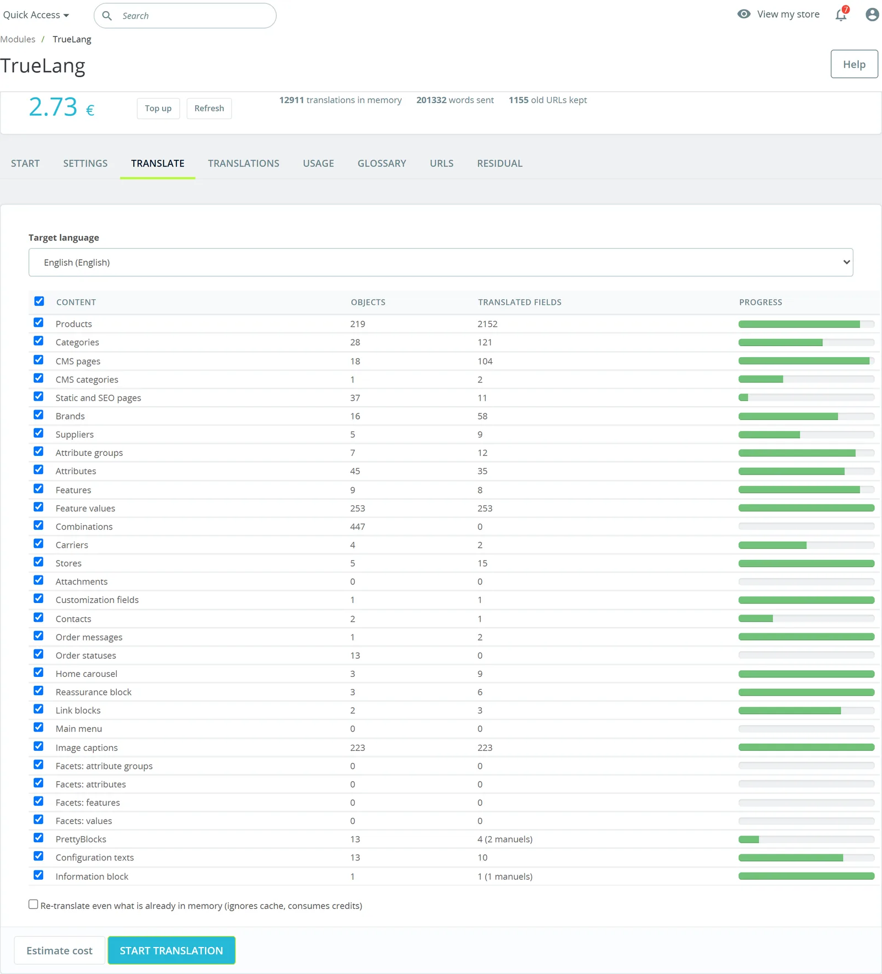The image size is (882, 974).
Task: Disable the Combinations checkbox
Action: coord(39,525)
